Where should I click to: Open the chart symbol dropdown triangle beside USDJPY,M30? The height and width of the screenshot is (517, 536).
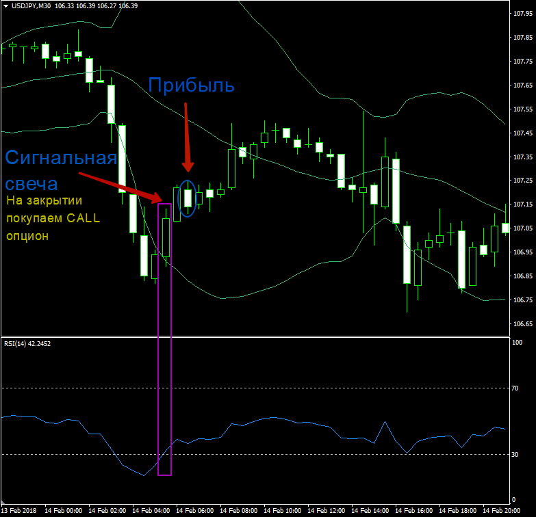point(5,5)
